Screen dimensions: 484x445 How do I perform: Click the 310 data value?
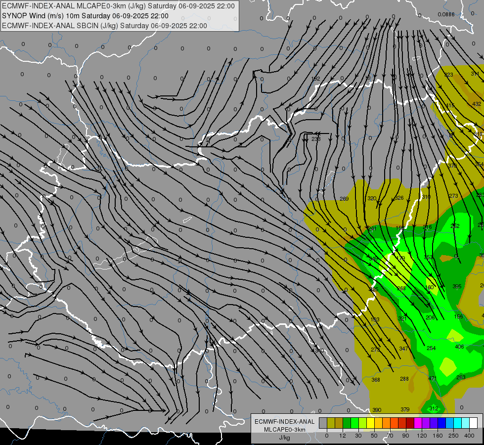pos(426,197)
